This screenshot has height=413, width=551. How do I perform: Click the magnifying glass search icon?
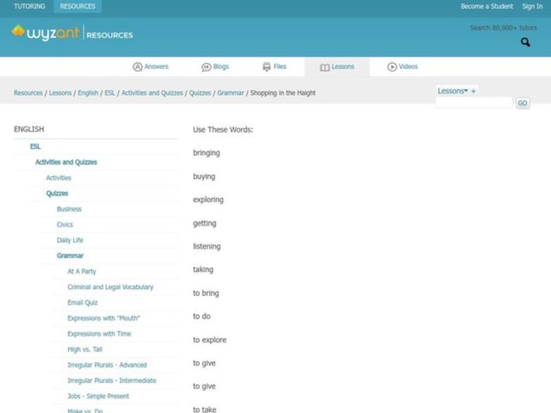pyautogui.click(x=524, y=41)
